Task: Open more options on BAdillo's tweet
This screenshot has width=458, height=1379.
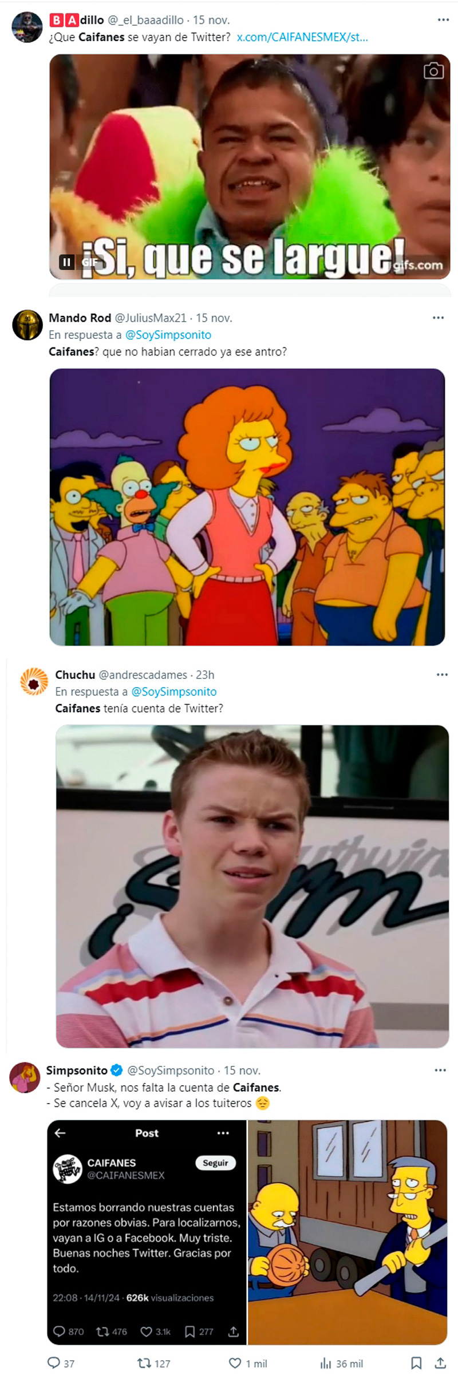Action: tap(443, 19)
